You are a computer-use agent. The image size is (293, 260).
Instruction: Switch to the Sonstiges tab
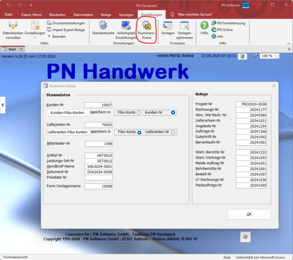126,15
